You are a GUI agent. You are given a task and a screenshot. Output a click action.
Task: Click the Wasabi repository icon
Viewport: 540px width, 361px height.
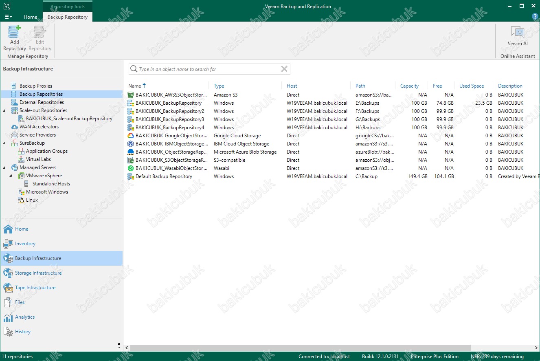(131, 168)
